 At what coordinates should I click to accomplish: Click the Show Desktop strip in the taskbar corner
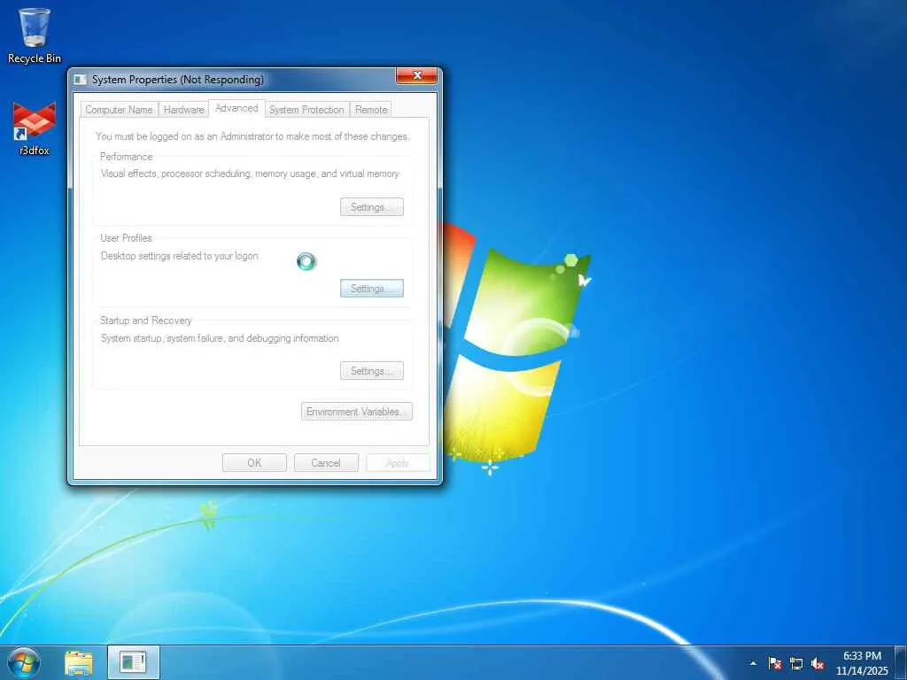pyautogui.click(x=901, y=662)
